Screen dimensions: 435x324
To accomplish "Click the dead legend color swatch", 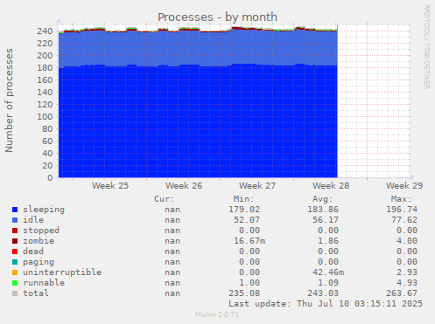I will pos(15,252).
